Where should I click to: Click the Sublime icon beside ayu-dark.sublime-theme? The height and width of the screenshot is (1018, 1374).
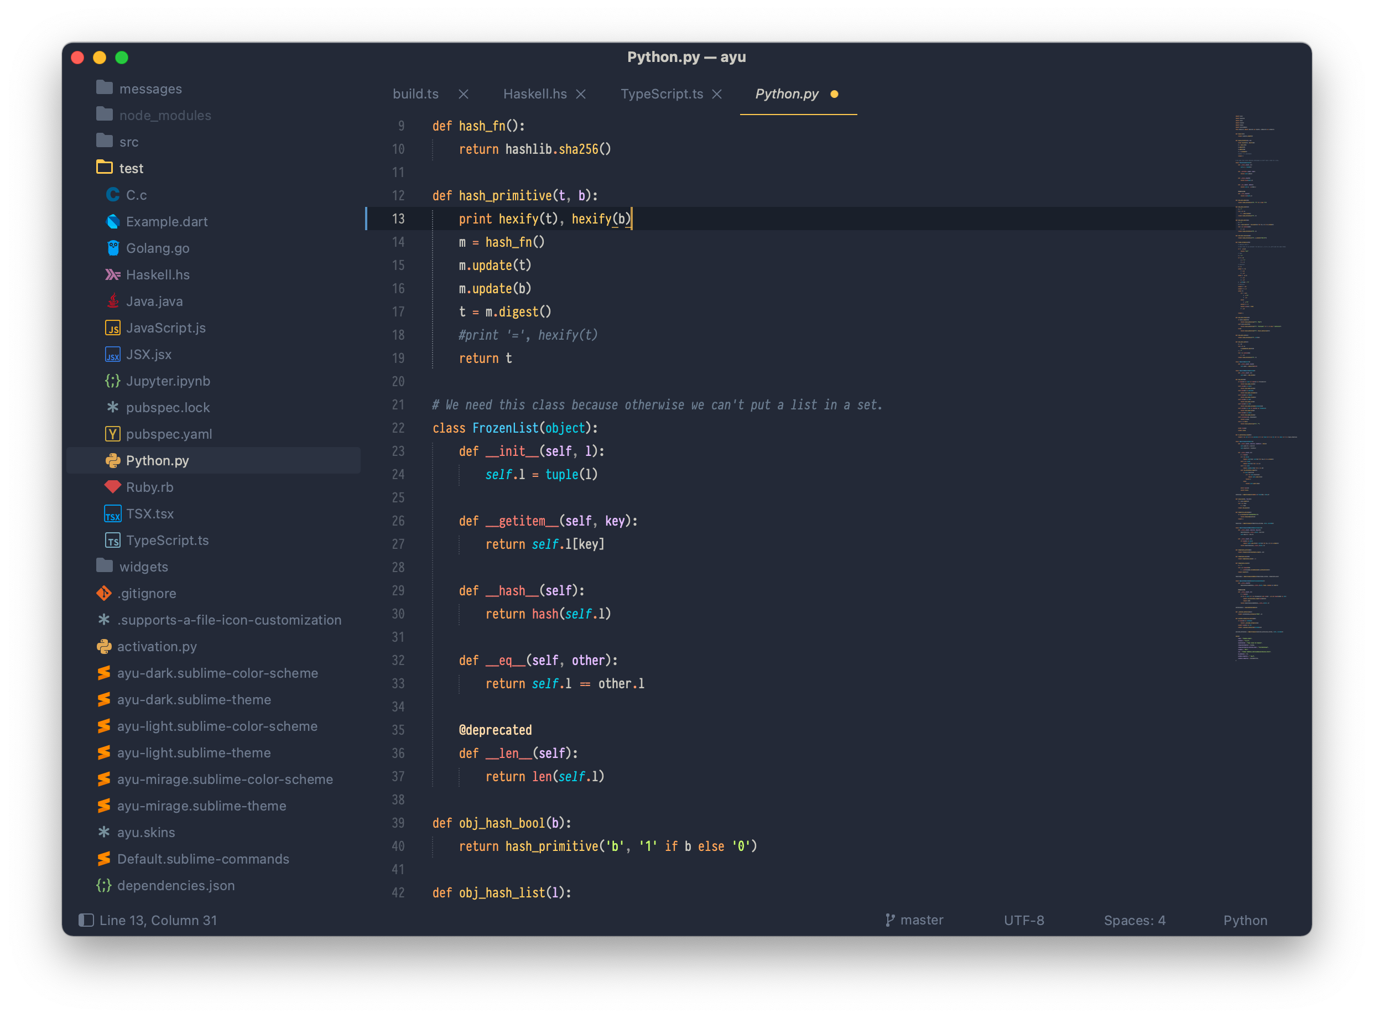103,699
